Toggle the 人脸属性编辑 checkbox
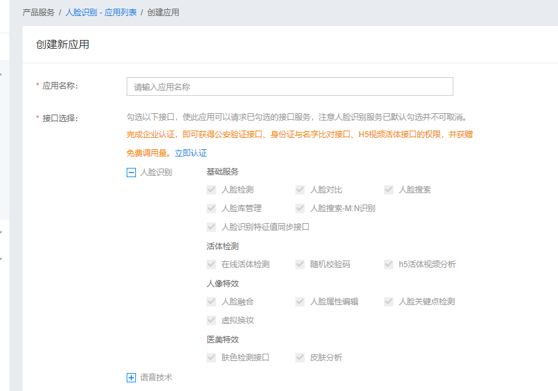This screenshot has height=391, width=558. coord(299,301)
